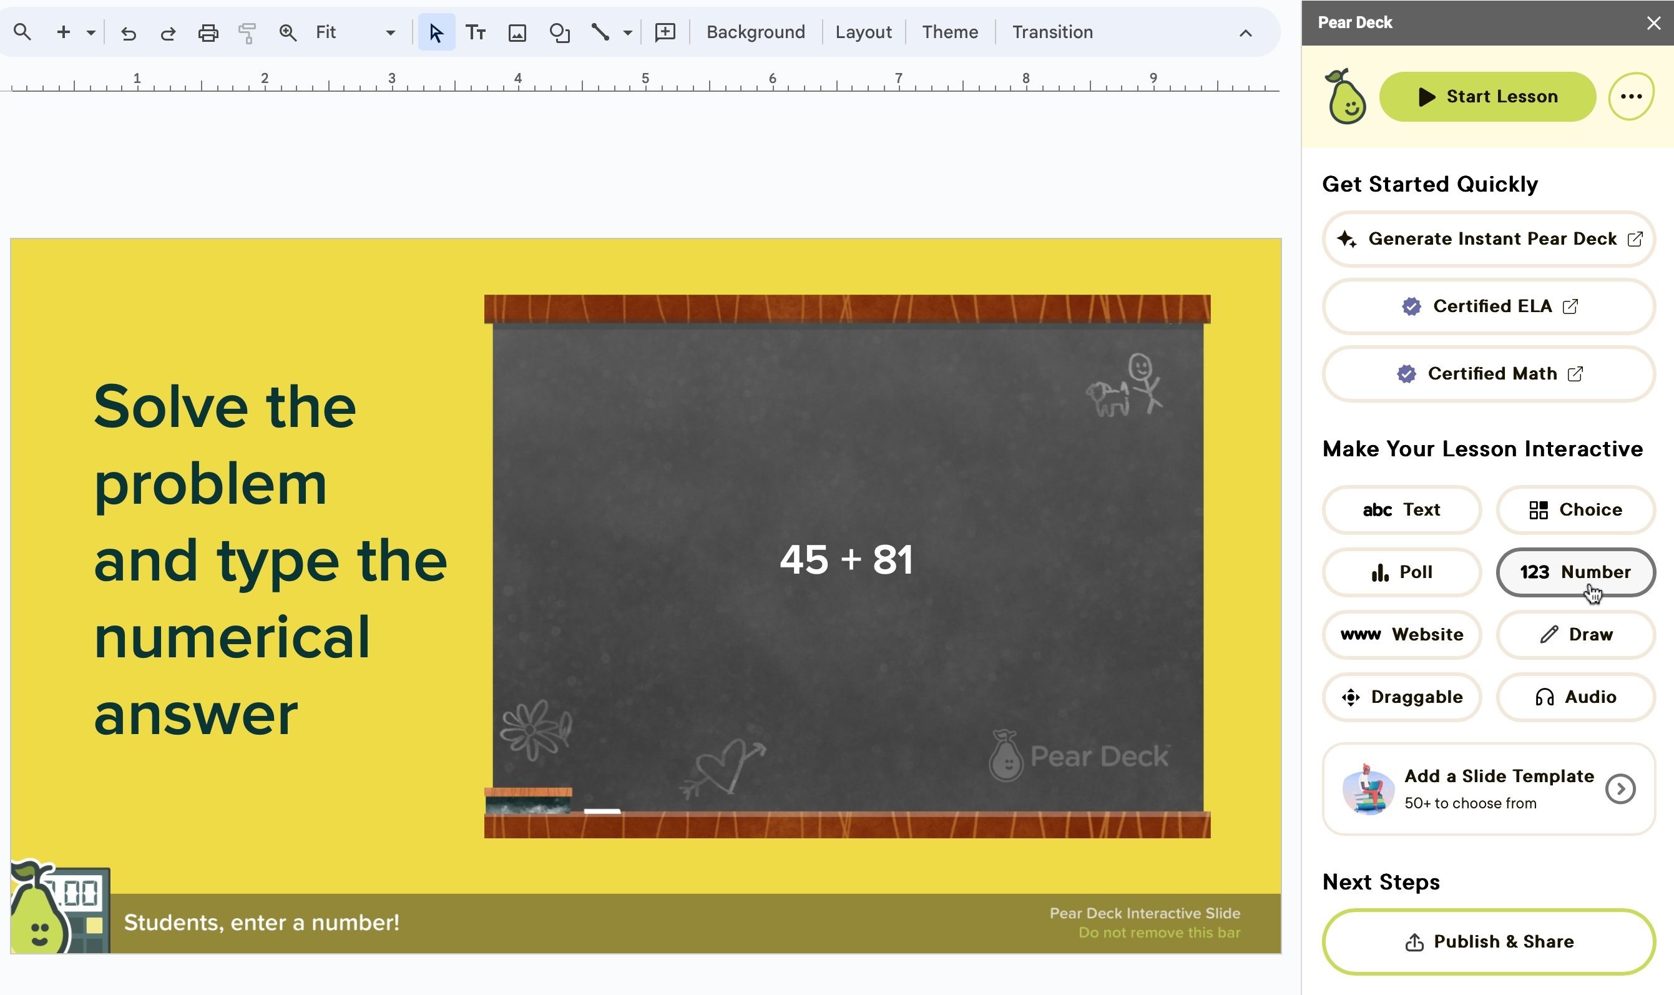
Task: Close the Pear Deck sidebar
Action: tap(1653, 23)
